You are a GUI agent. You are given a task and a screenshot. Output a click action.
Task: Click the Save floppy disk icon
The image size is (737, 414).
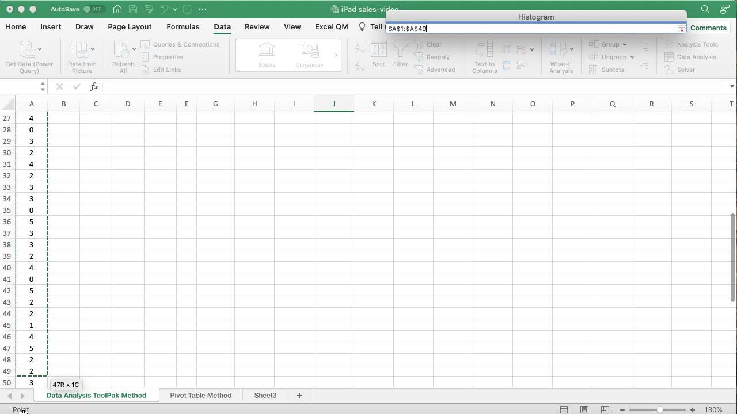click(134, 9)
